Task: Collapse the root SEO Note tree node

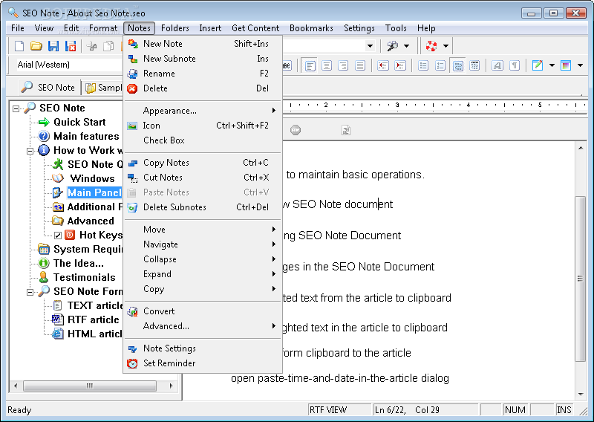Action: point(16,108)
